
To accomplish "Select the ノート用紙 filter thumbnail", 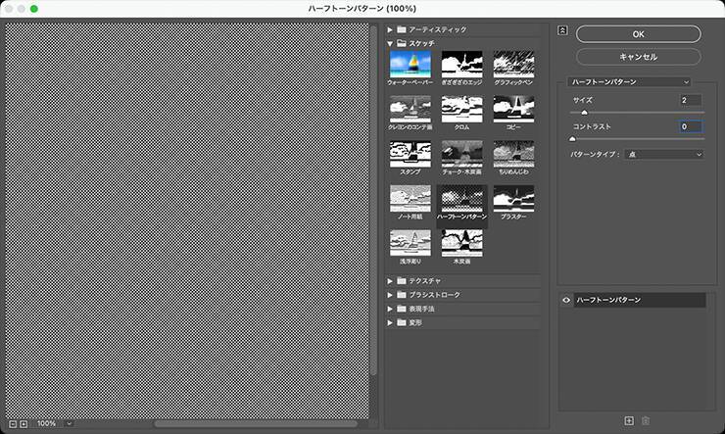I will 411,199.
